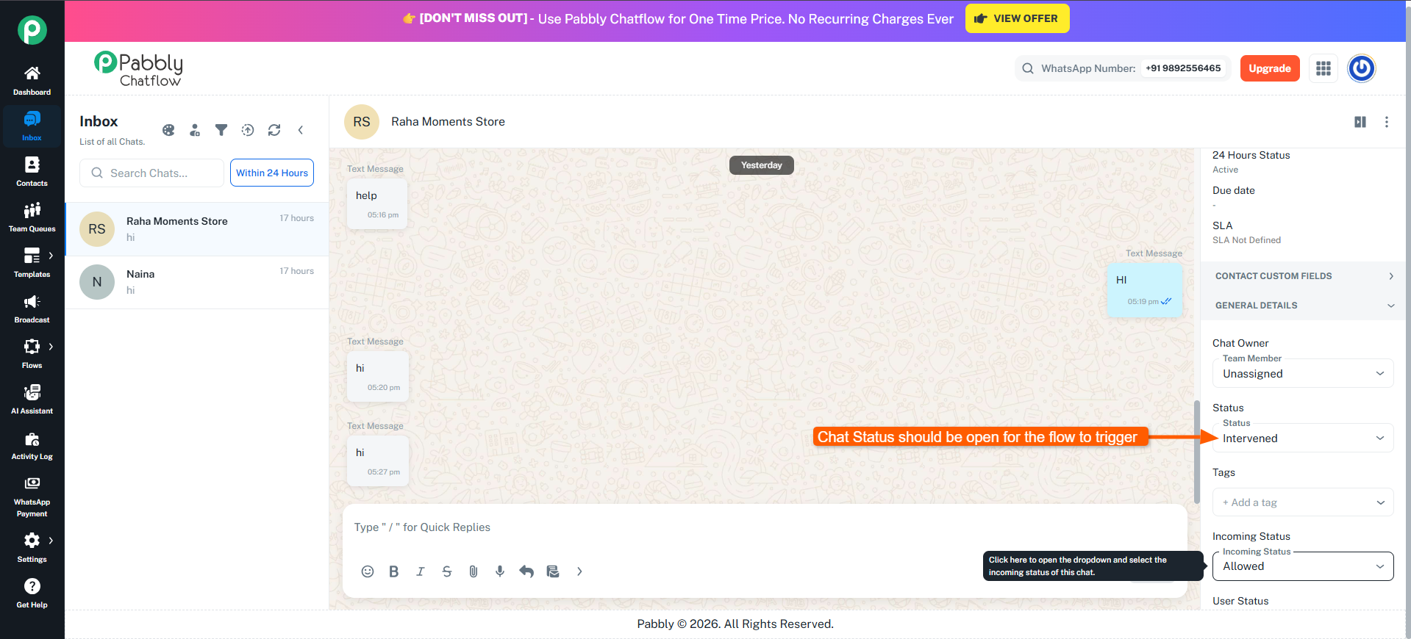Toggle bold formatting
The image size is (1411, 639).
pos(394,571)
